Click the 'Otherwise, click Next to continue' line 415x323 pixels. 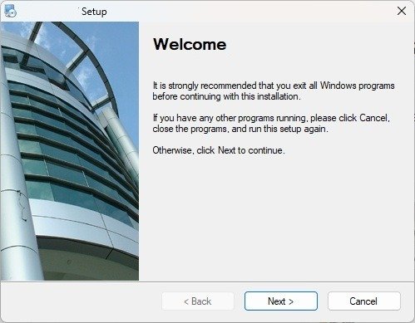pyautogui.click(x=219, y=150)
